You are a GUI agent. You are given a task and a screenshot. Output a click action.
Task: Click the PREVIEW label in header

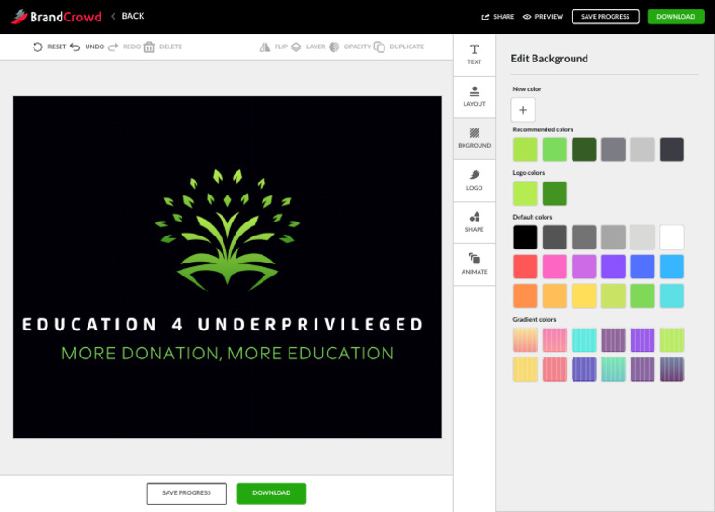[x=549, y=17]
